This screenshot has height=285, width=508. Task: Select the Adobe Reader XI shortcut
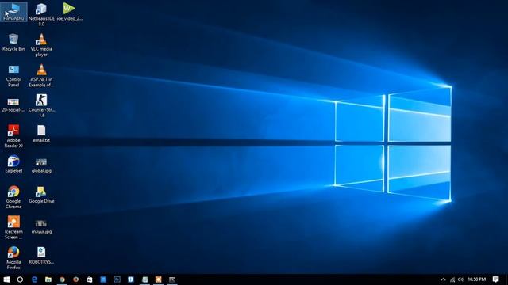13,136
